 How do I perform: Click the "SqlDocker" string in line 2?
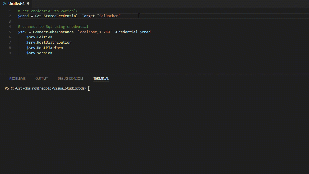(109, 16)
